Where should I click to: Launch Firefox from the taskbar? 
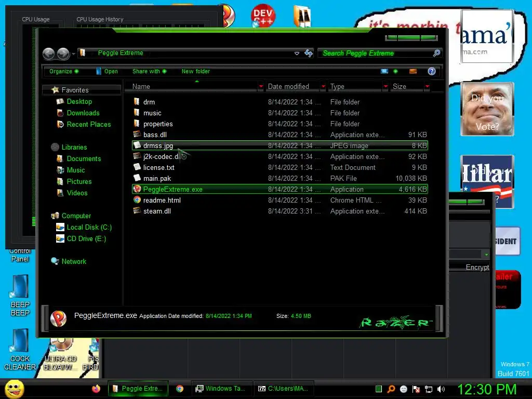(x=96, y=389)
